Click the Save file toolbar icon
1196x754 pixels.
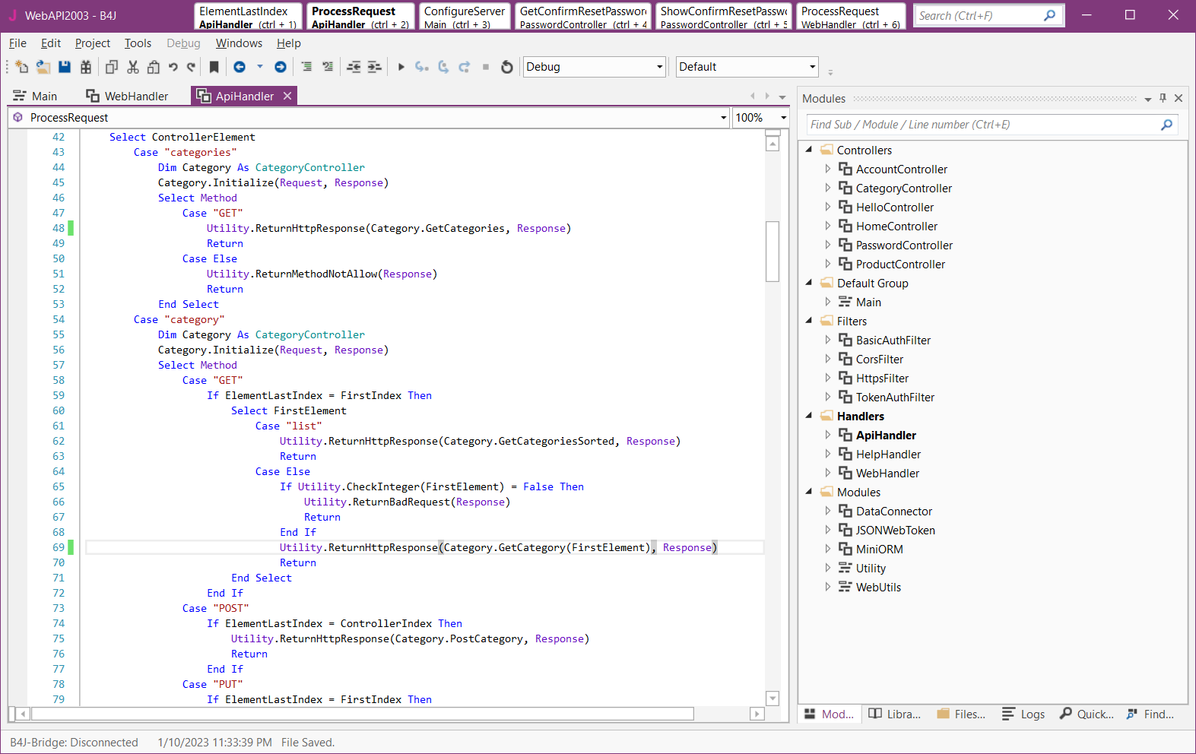click(x=65, y=67)
